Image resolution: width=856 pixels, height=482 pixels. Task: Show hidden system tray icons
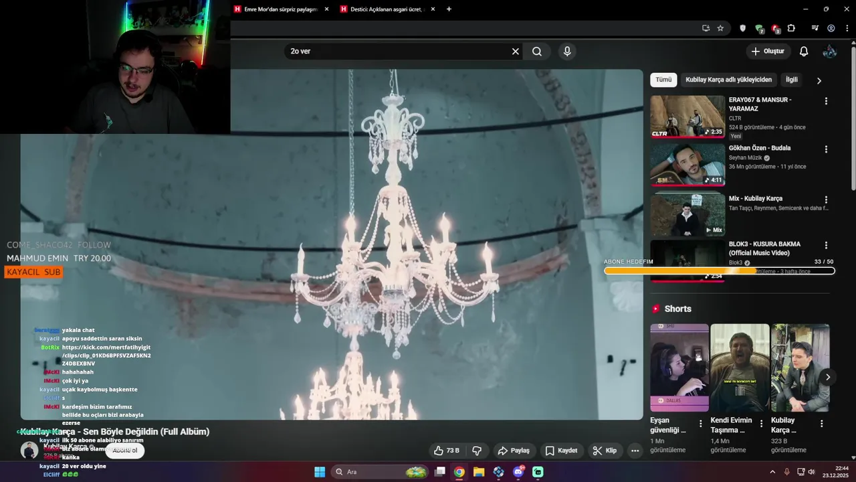click(x=772, y=472)
